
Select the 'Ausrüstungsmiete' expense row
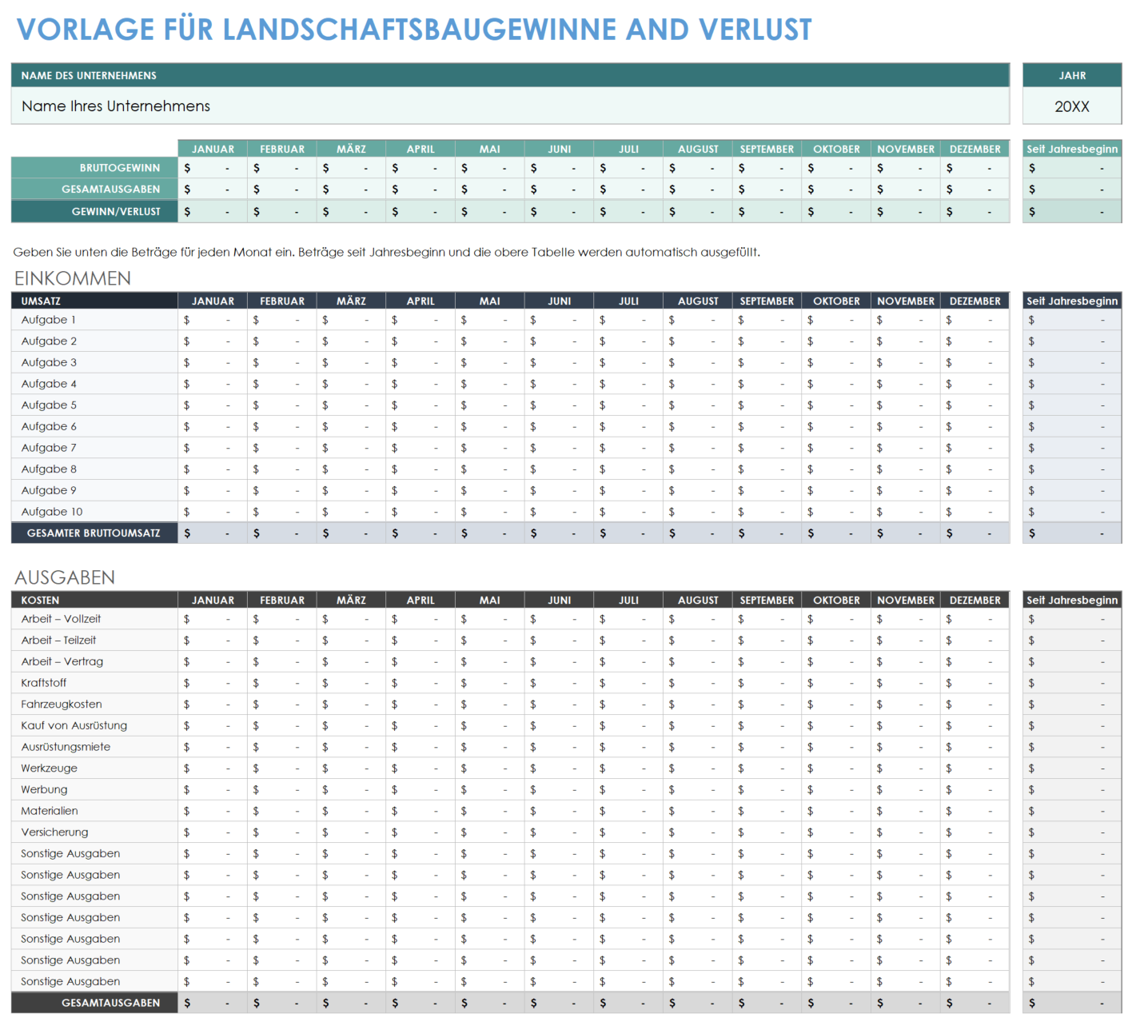point(94,747)
